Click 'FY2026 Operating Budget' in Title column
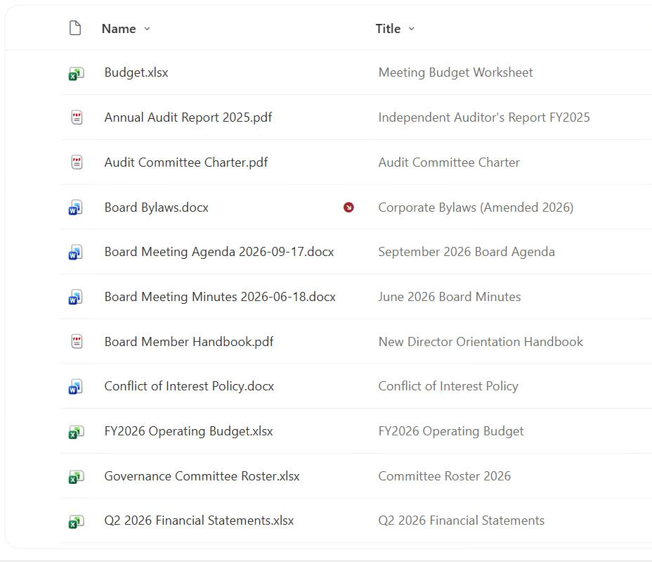 click(x=451, y=431)
